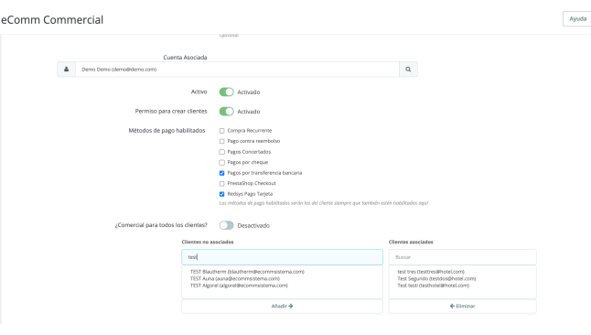Click the Clientes no asociados search field
This screenshot has height=335, width=591.
tap(283, 257)
